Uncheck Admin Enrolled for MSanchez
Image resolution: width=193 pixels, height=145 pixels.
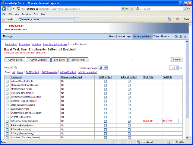(x=129, y=121)
